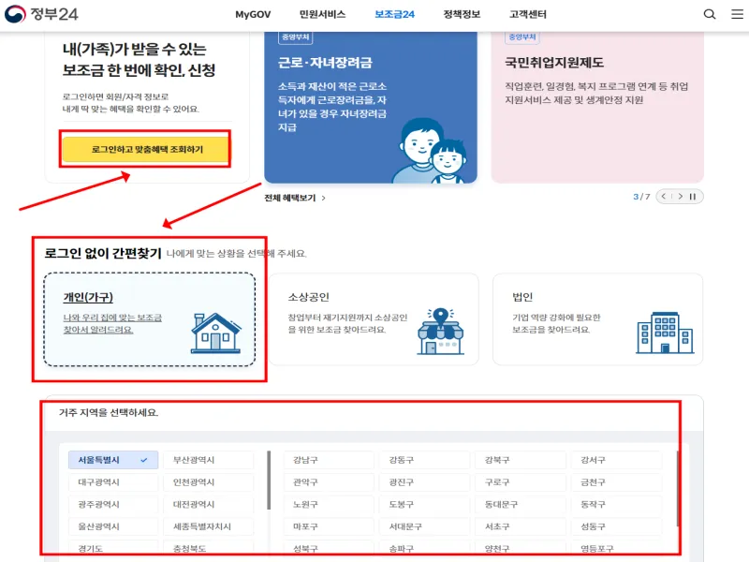
Task: Open the MyGOV menu
Action: (x=252, y=14)
